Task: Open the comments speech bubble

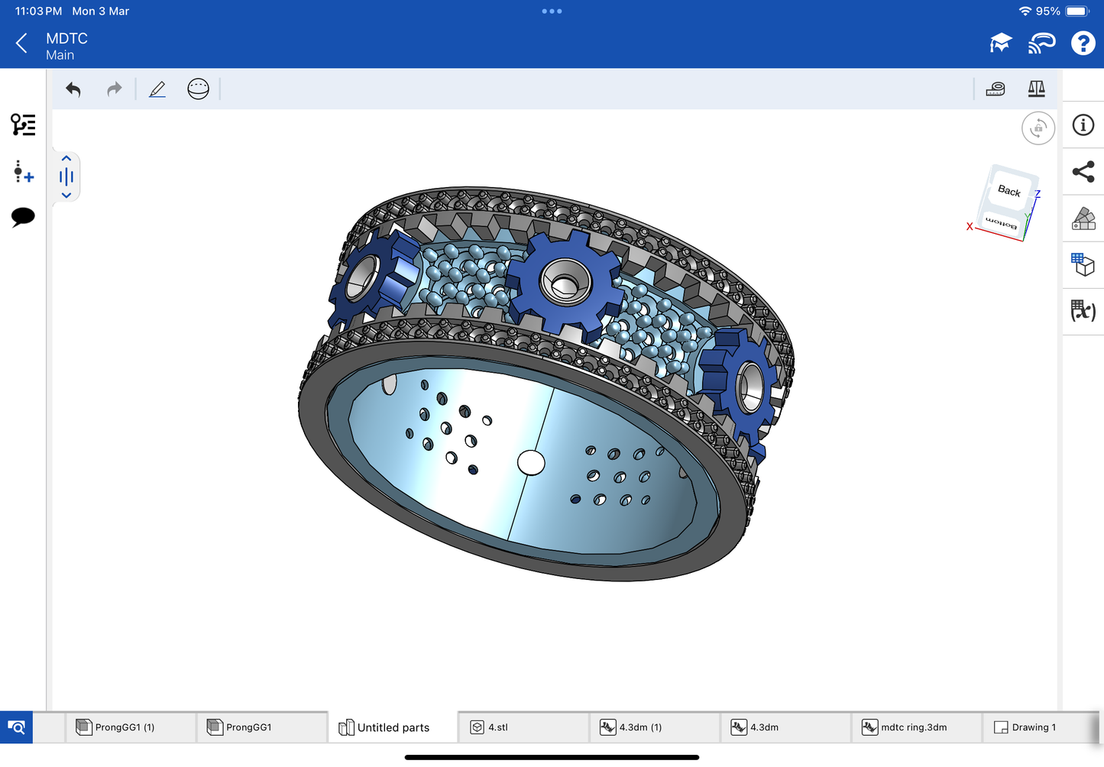Action: 23,217
